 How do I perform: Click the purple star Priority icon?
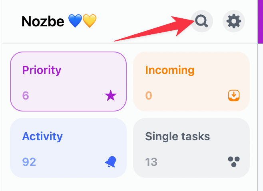111,95
